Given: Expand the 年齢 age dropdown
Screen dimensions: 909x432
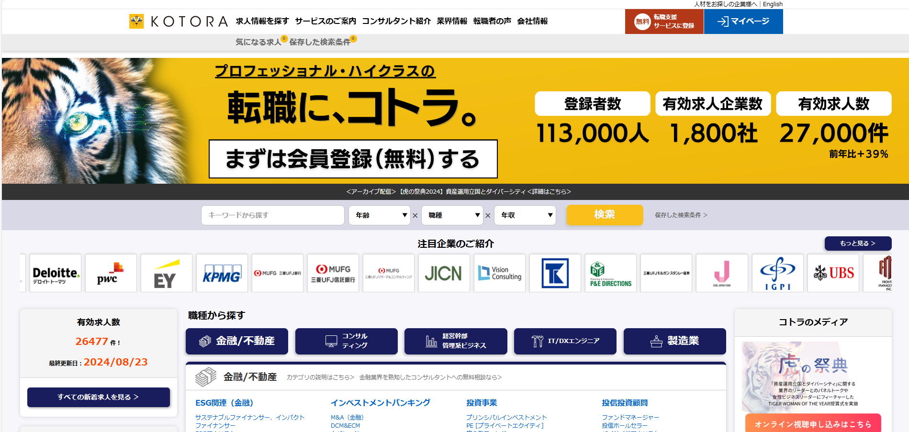Looking at the screenshot, I should 379,215.
